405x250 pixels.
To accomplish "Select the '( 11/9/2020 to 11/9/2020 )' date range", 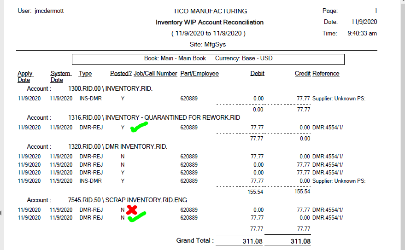I will point(208,33).
